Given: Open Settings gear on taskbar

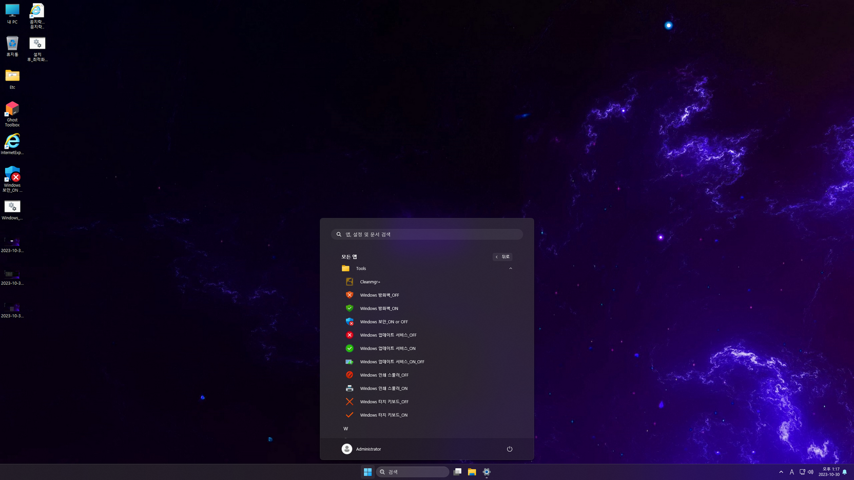Looking at the screenshot, I should tap(487, 472).
